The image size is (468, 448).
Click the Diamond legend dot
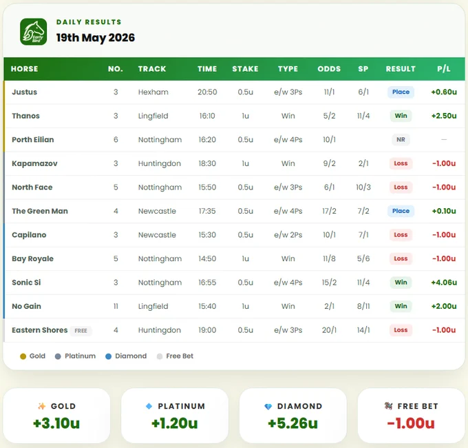pos(108,356)
